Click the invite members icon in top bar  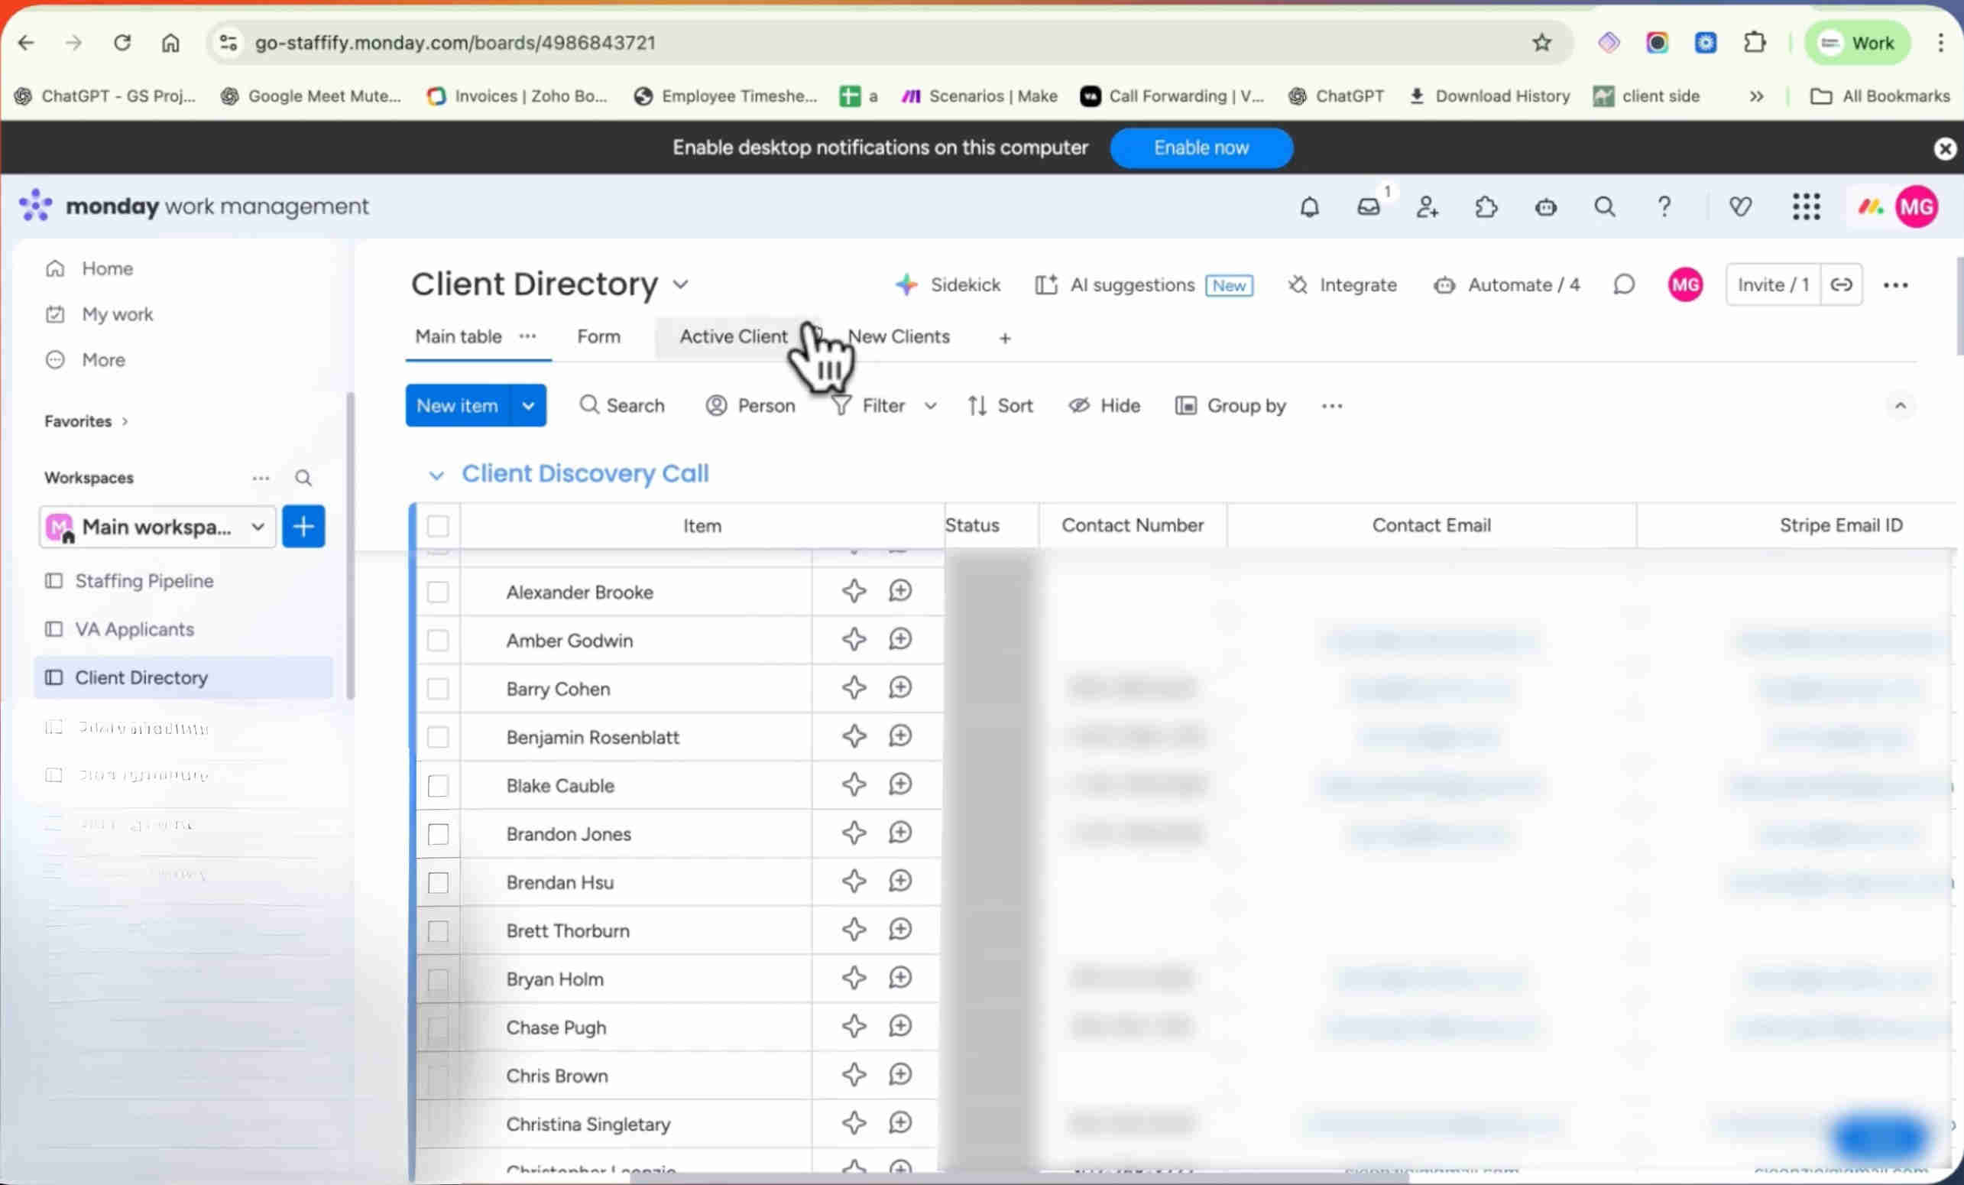(x=1428, y=207)
